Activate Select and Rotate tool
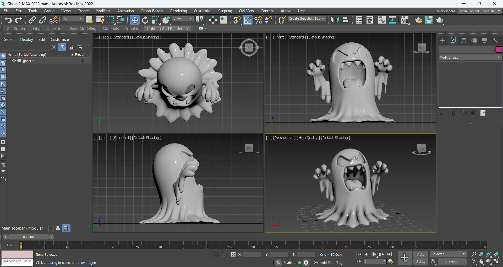 (x=145, y=20)
